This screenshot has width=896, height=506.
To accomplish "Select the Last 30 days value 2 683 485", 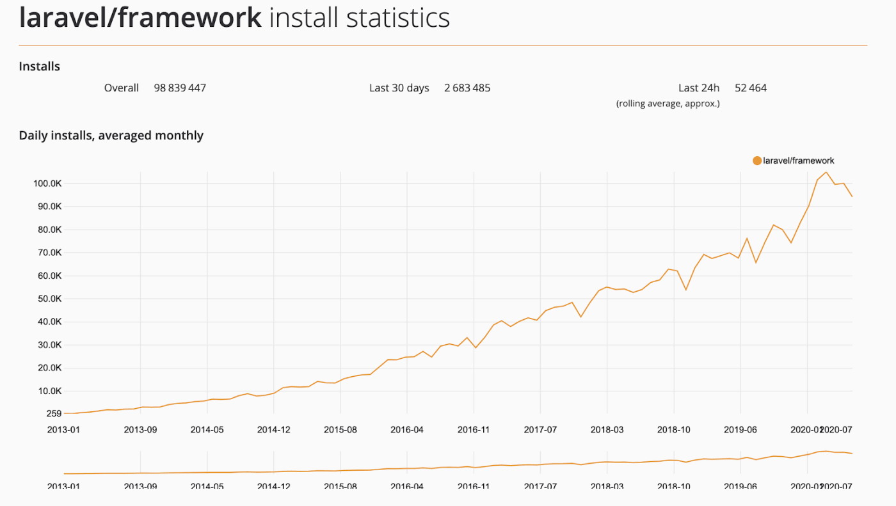I will tap(467, 88).
